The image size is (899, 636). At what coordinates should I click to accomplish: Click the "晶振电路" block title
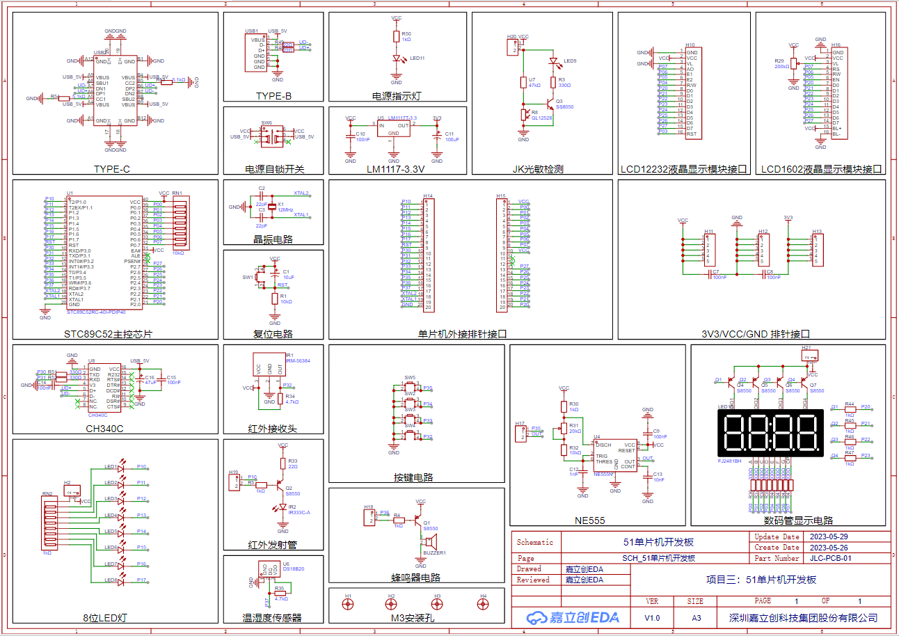[x=273, y=239]
